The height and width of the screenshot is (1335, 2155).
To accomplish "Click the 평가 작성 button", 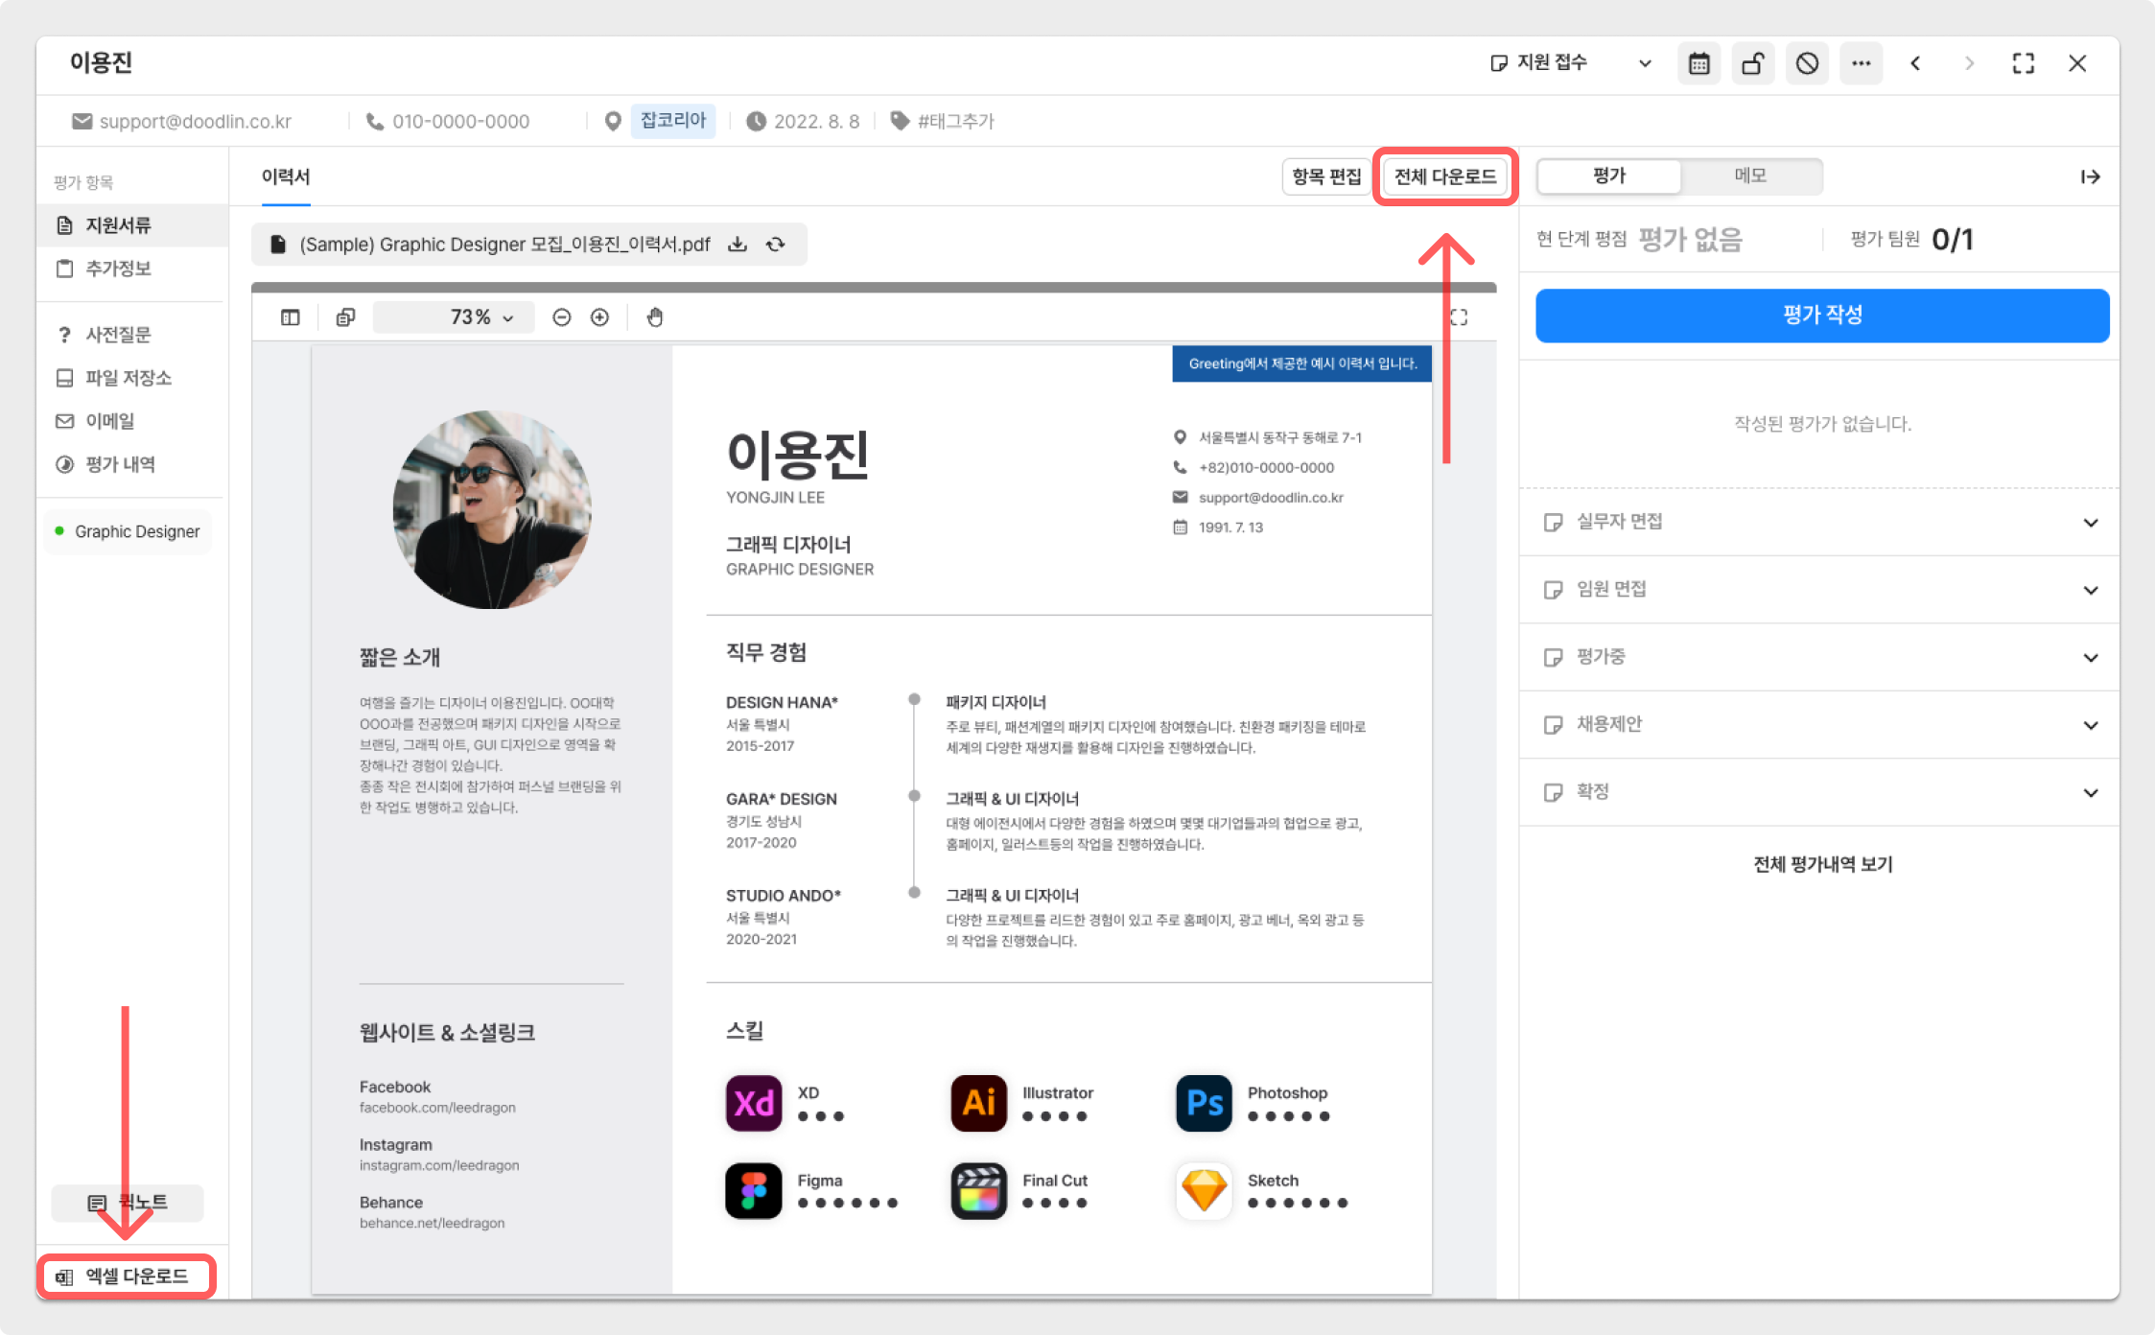I will click(x=1821, y=316).
